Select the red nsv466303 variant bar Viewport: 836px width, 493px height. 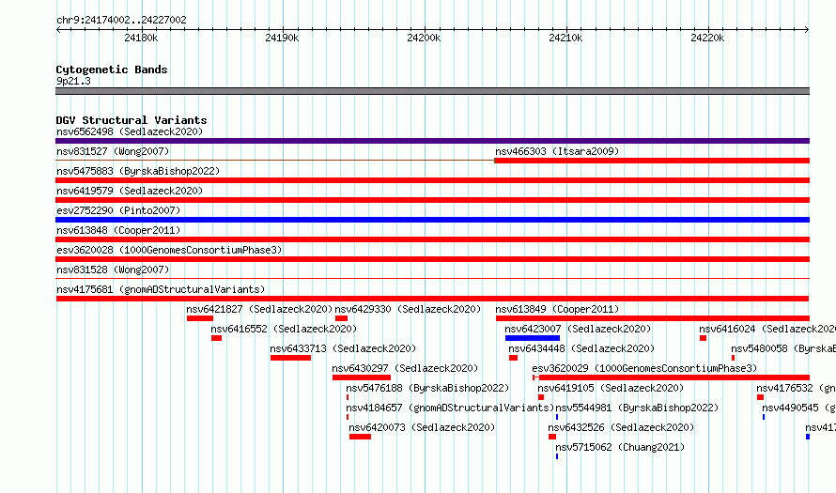coord(652,161)
